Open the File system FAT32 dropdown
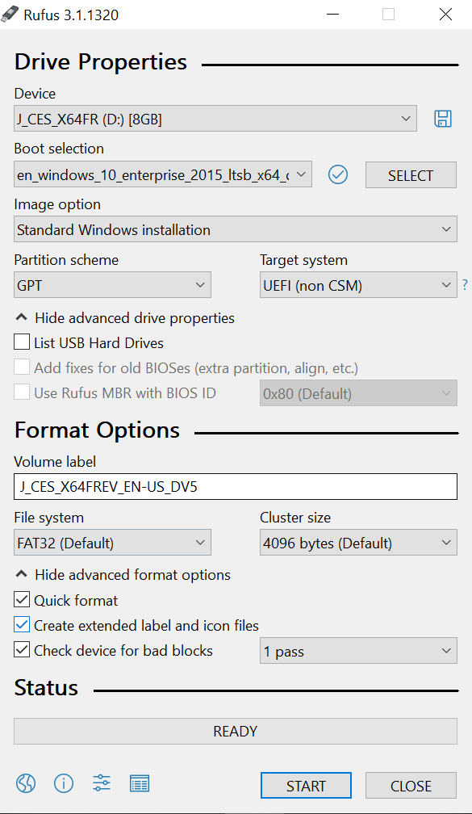The image size is (472, 814). click(x=113, y=543)
